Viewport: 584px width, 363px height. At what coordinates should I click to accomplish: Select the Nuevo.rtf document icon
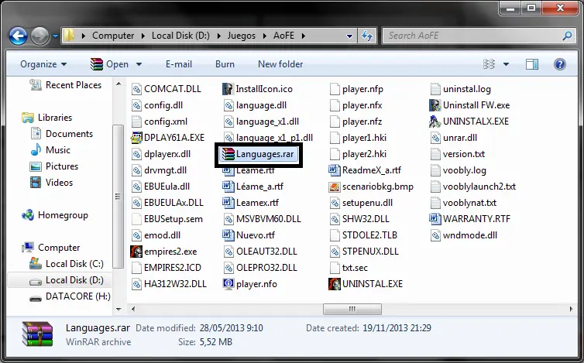coord(228,235)
